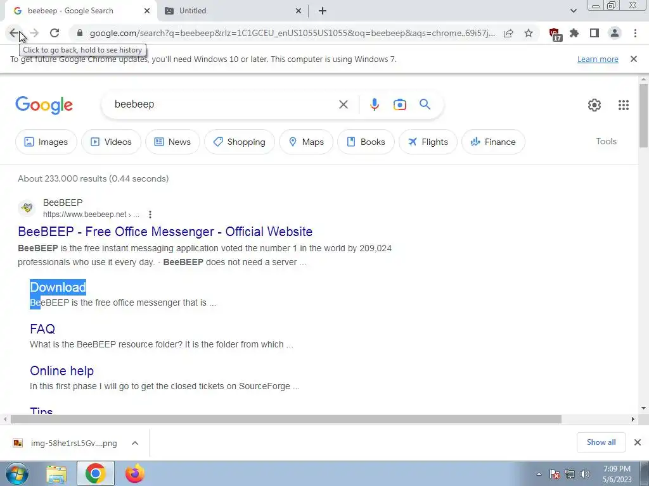The image size is (649, 486).
Task: Open the FAQ sitelink
Action: point(42,329)
